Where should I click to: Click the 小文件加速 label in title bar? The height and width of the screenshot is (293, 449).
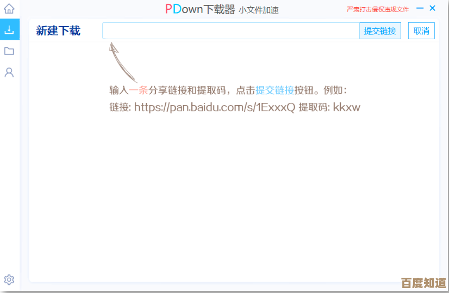(x=258, y=10)
